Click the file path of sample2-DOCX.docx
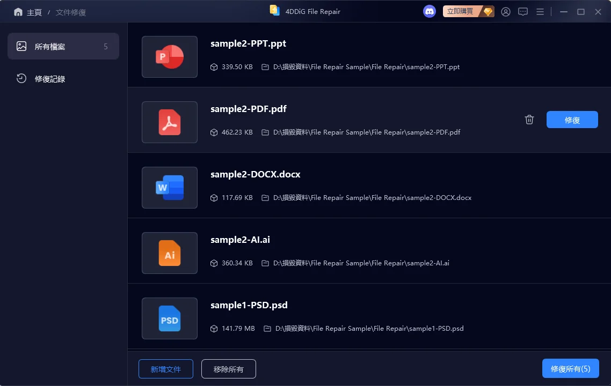 [x=372, y=198]
